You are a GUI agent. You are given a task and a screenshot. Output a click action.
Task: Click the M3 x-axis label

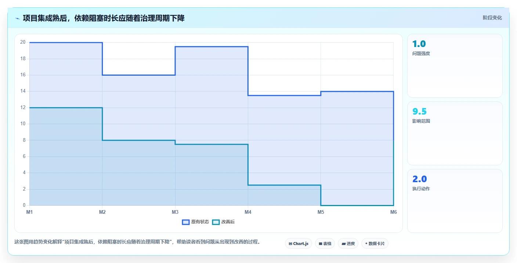coord(175,212)
